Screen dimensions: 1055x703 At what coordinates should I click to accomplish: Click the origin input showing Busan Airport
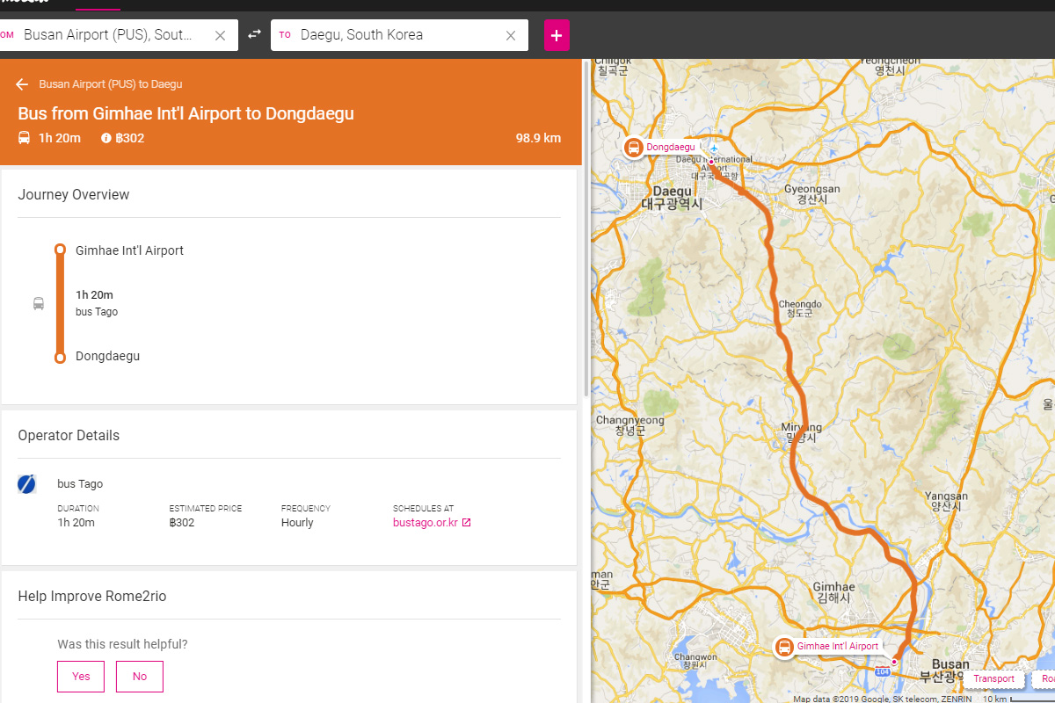coord(110,35)
